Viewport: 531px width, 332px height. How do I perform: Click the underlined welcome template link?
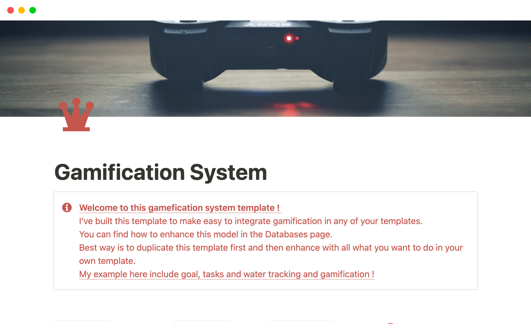click(180, 207)
